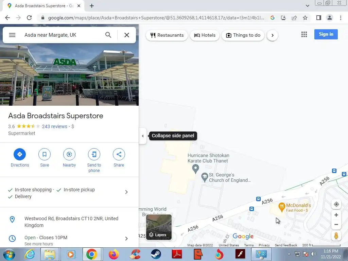
Task: Zoom out on the map
Action: 336,224
